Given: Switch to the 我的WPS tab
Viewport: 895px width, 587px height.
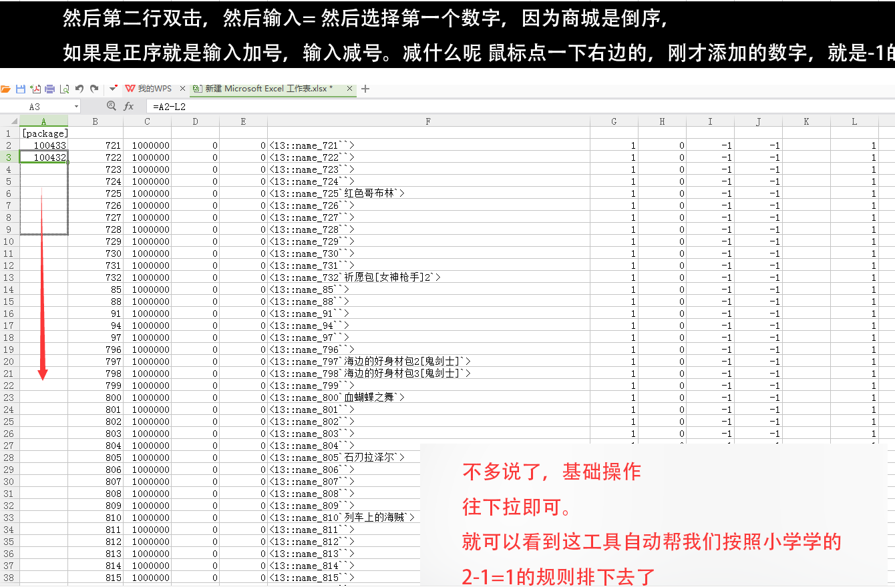Looking at the screenshot, I should (154, 89).
